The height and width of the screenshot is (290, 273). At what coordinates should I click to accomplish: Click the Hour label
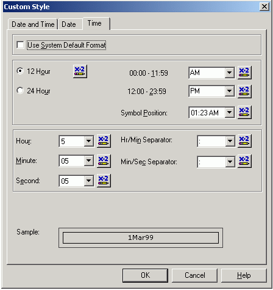tap(24, 141)
